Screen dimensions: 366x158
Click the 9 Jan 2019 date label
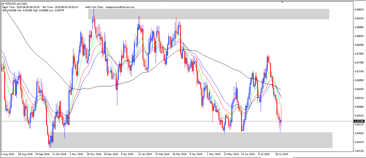tap(127, 154)
